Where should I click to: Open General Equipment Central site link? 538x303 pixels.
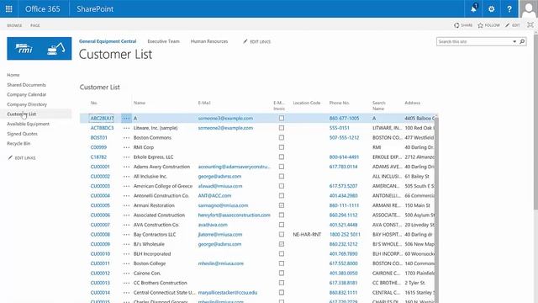(108, 41)
